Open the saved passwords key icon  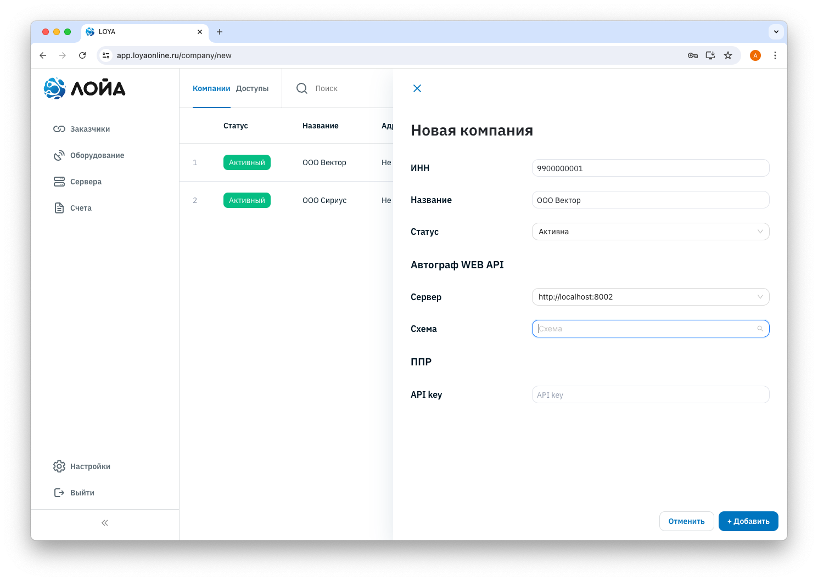click(693, 55)
